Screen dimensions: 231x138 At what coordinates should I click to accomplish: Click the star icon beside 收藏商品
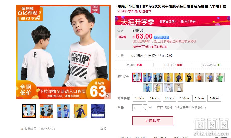pos(22,129)
